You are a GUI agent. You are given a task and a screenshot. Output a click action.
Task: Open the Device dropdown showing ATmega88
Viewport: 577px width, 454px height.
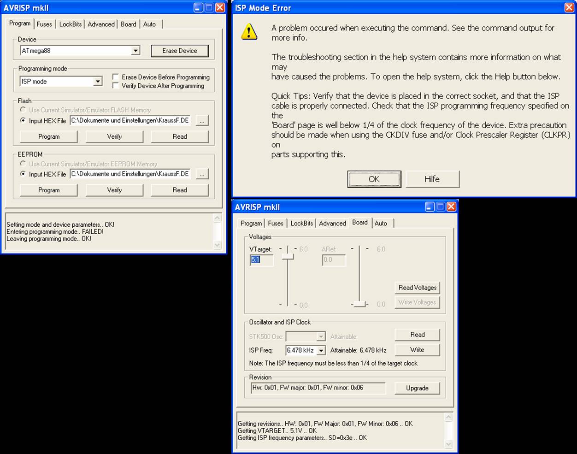click(x=135, y=51)
